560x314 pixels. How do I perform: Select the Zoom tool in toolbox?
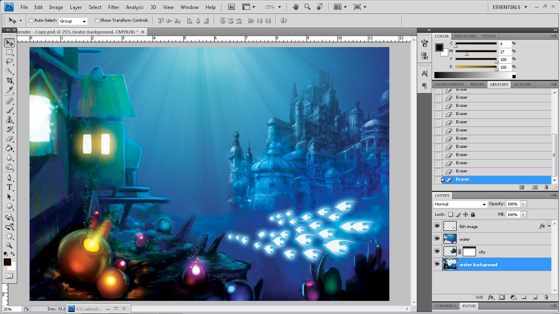coord(9,245)
